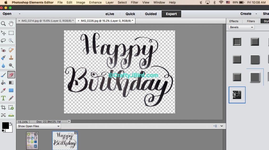Select the Hand tool
The height and width of the screenshot is (150, 269).
tap(11, 24)
